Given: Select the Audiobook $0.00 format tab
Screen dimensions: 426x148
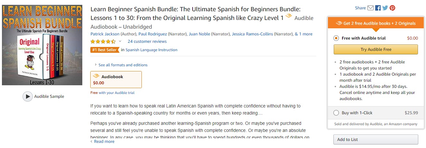Looking at the screenshot, I should (116, 79).
